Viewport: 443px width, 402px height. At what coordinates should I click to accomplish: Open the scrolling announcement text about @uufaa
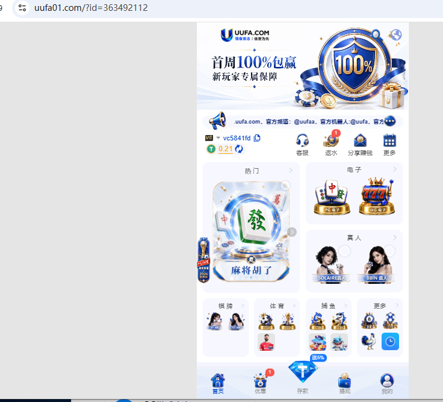point(309,122)
